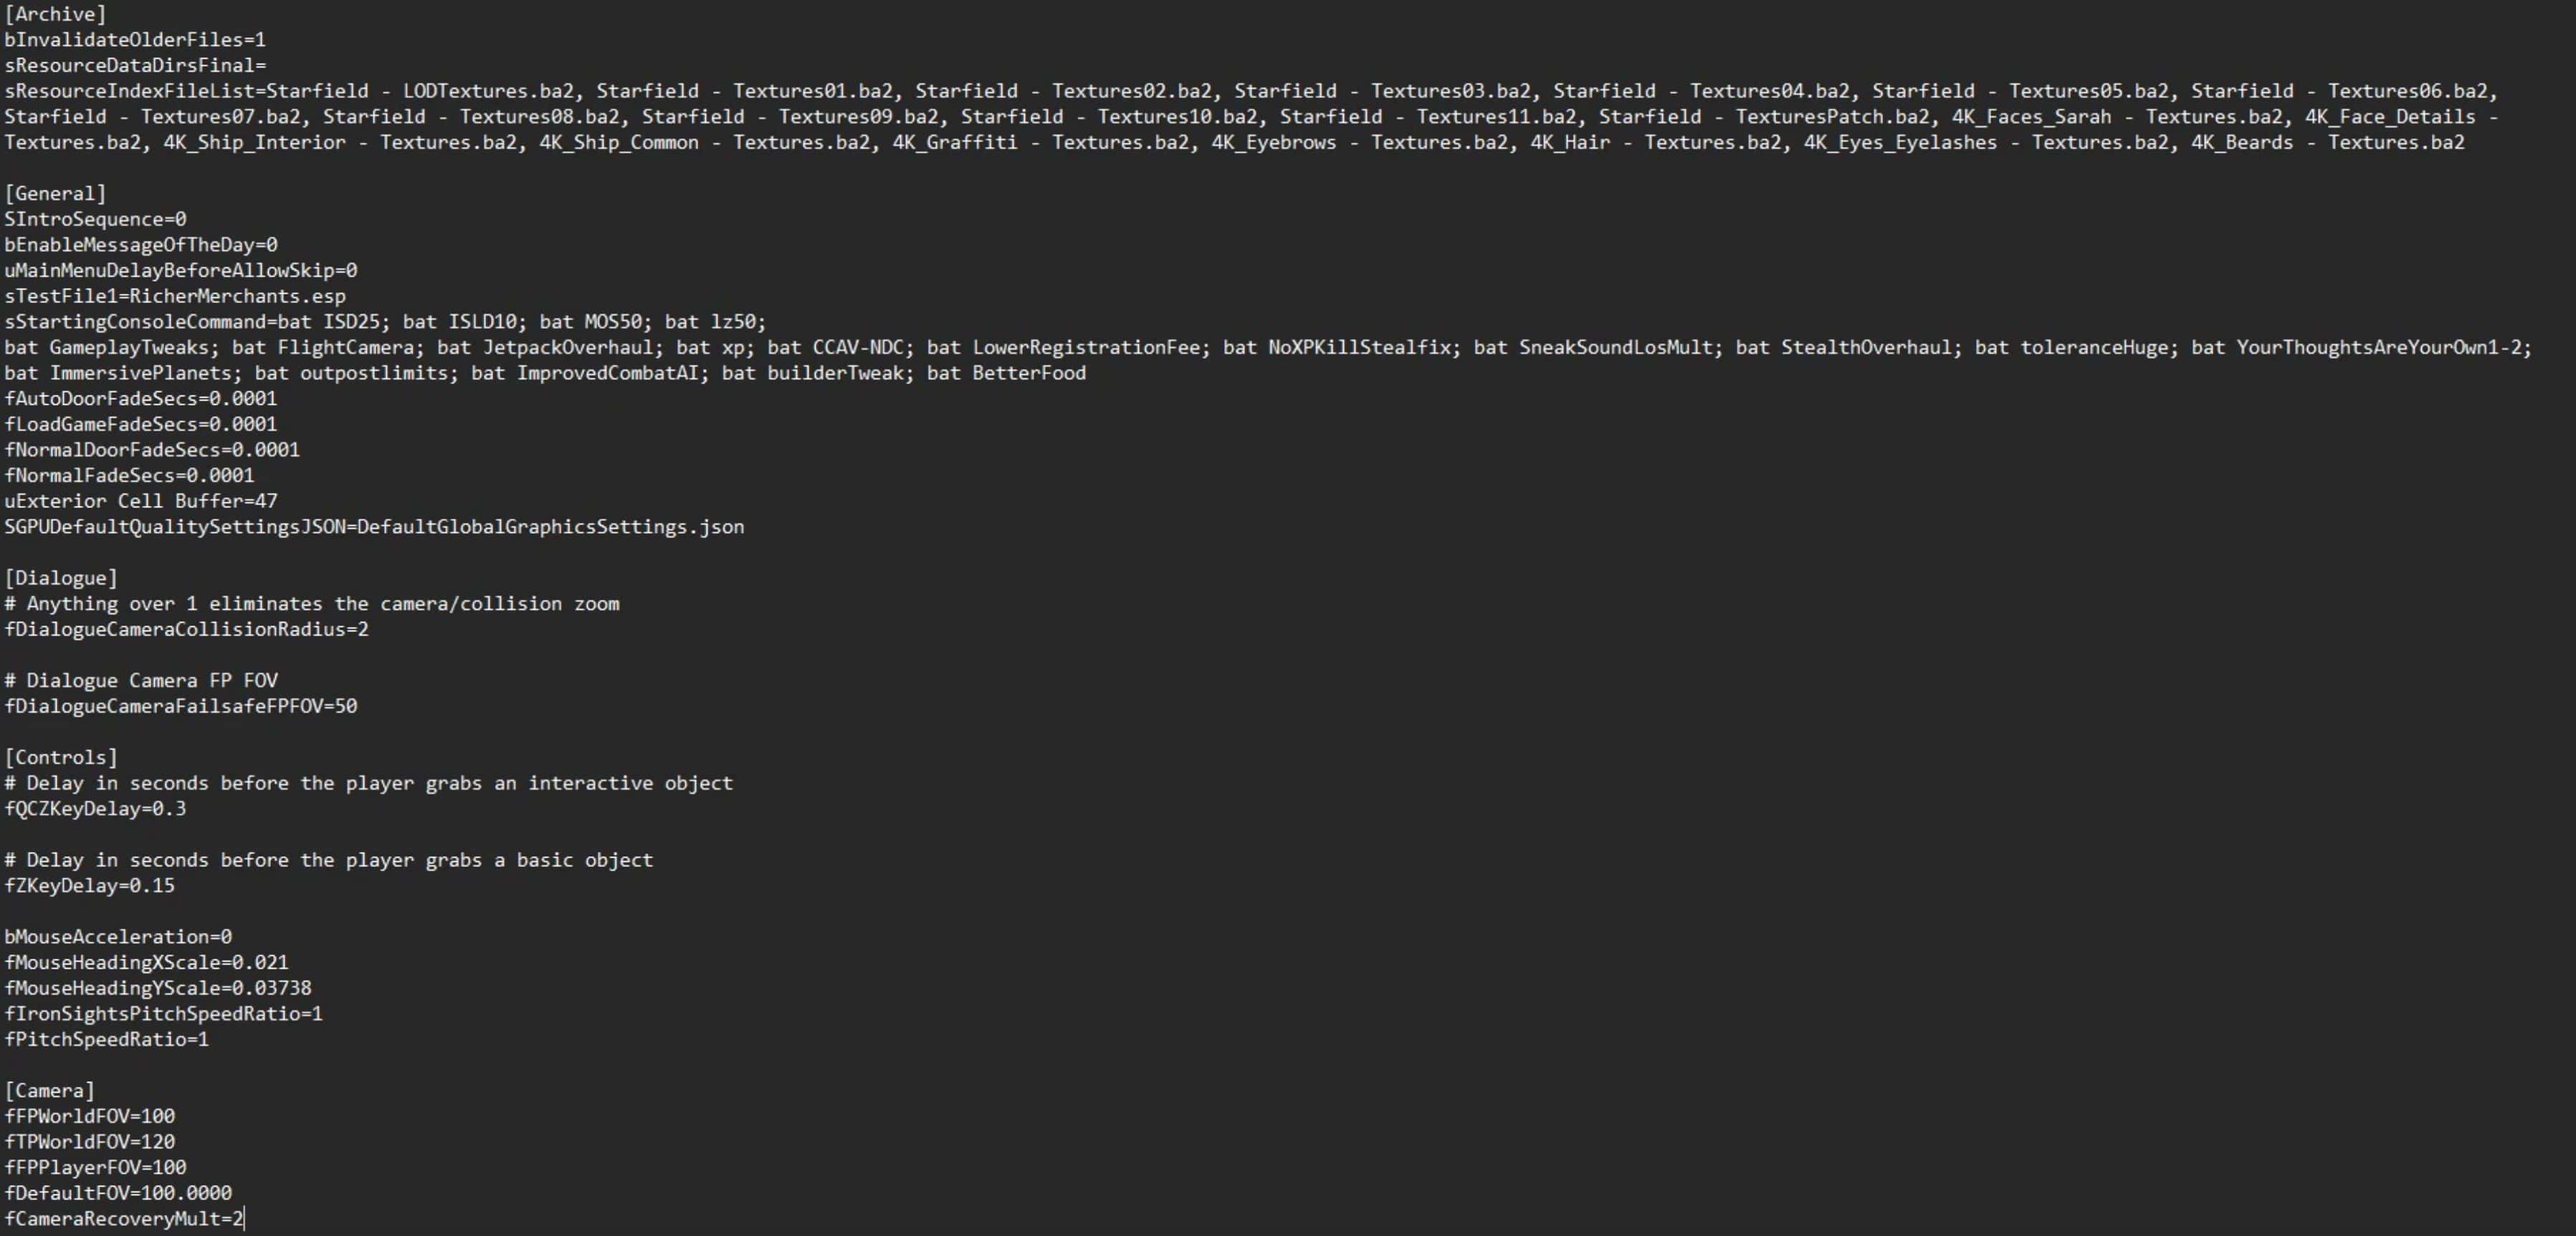Click the SGPUDefaultQualitySettingsJSON line

tap(374, 527)
